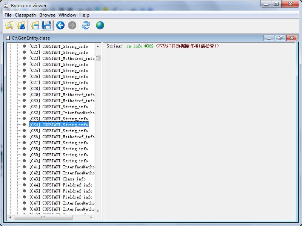
Task: Select [046] CONSTANT_Fieldref_info entry
Action: point(61,197)
